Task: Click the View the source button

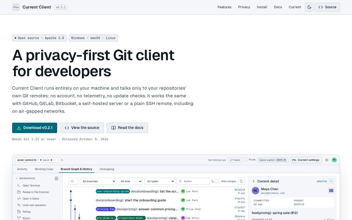Action: (82, 128)
